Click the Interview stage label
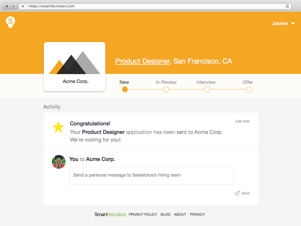301x226 pixels. pos(206,82)
